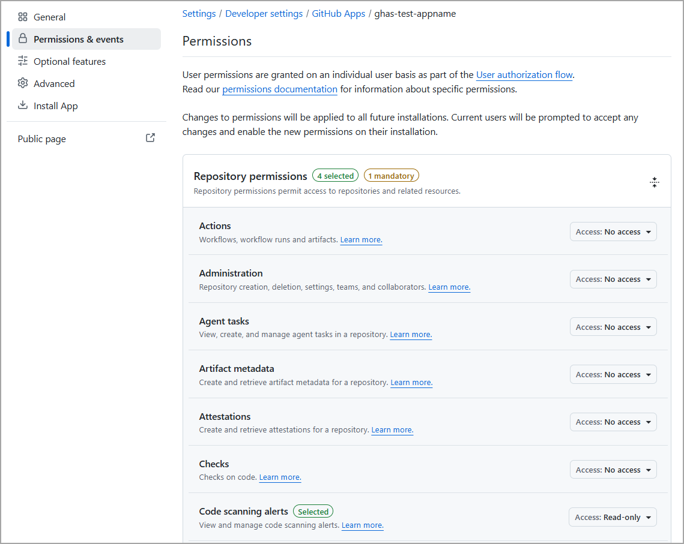Change Code scanning alerts Read-only access
Screen dimensions: 684x544
[x=613, y=517]
